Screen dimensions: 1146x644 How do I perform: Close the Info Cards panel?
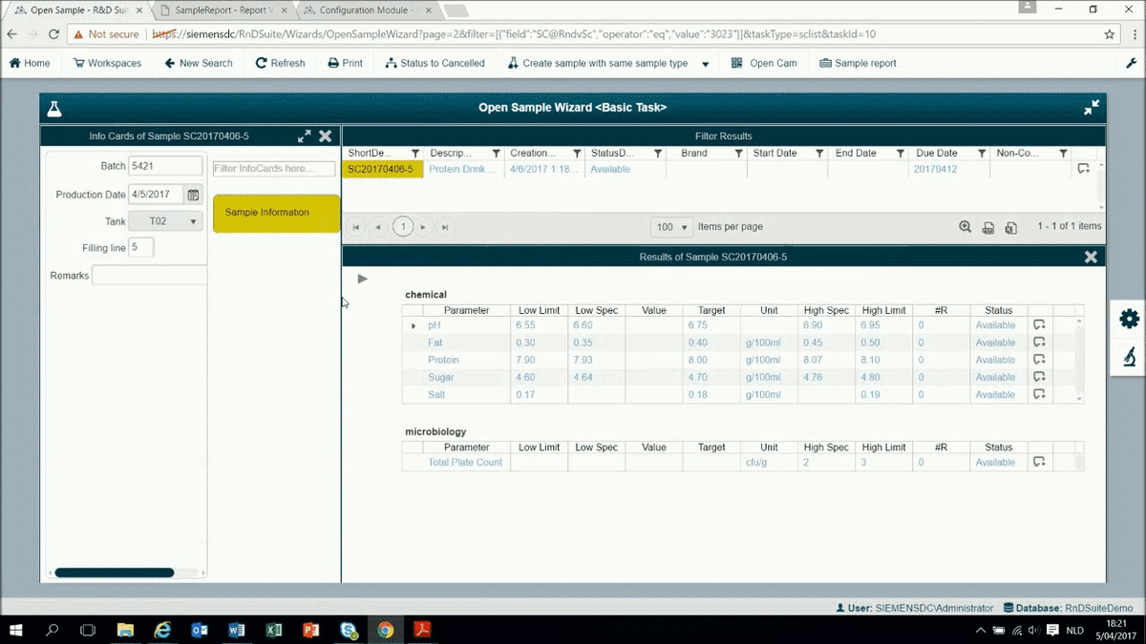[x=326, y=136]
